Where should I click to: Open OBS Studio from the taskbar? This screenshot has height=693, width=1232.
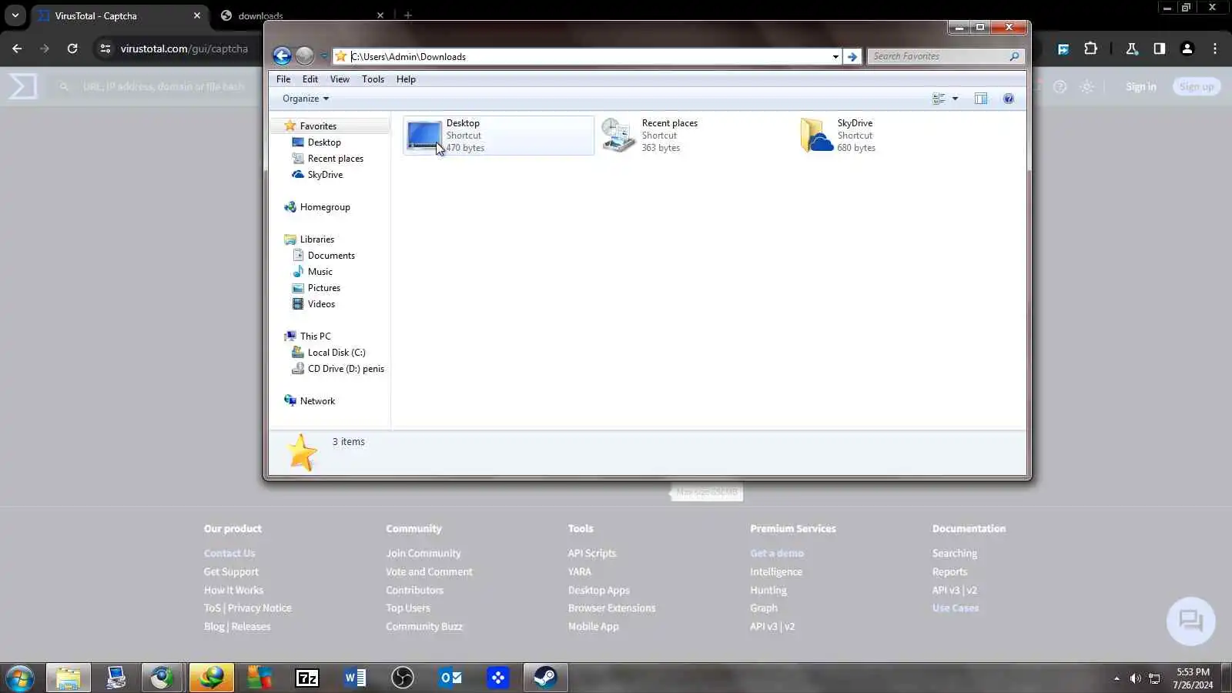click(403, 678)
